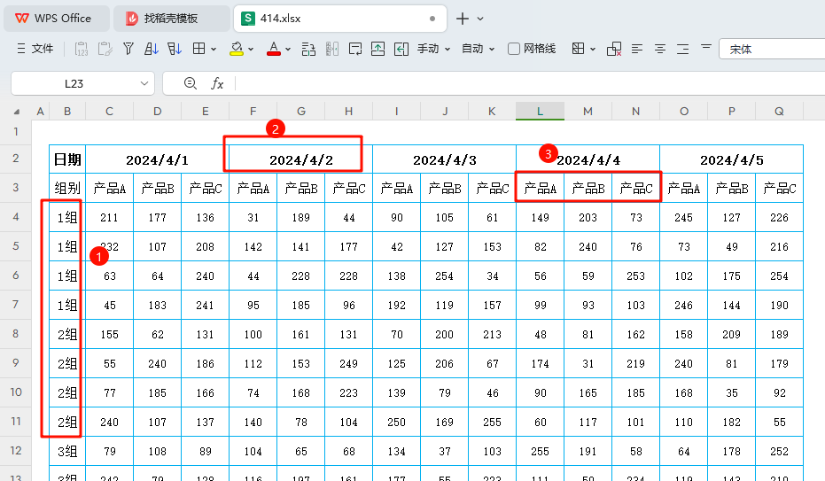
Task: Select column F header
Action: coord(253,112)
